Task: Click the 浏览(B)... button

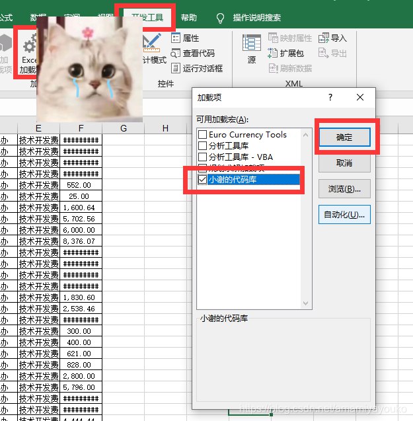Action: 344,189
